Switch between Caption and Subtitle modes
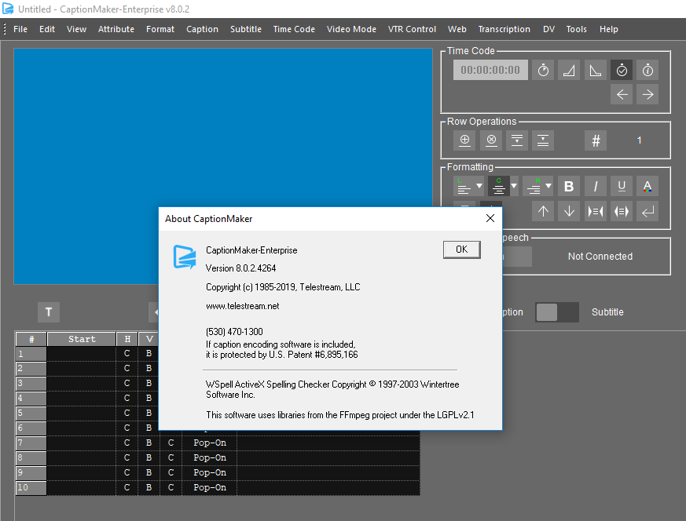This screenshot has height=521, width=686. click(557, 312)
